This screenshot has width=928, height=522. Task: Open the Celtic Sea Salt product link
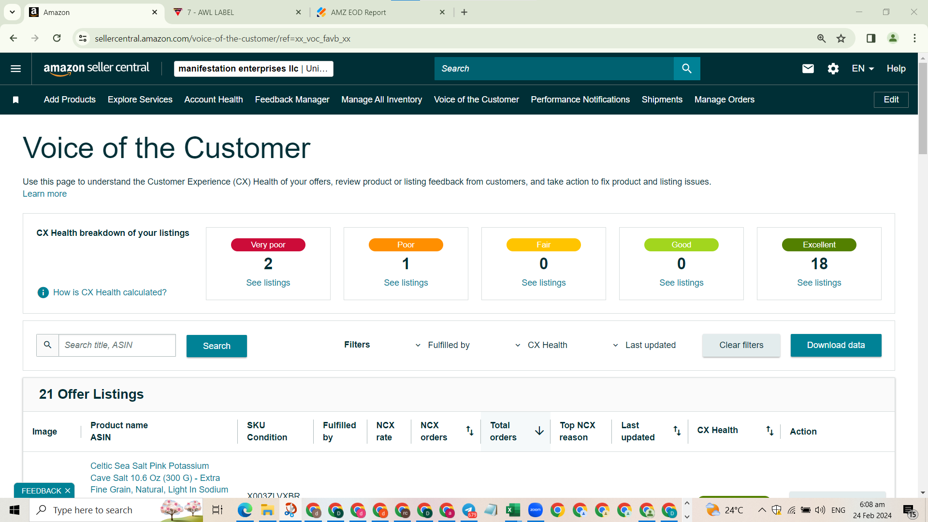pyautogui.click(x=159, y=478)
